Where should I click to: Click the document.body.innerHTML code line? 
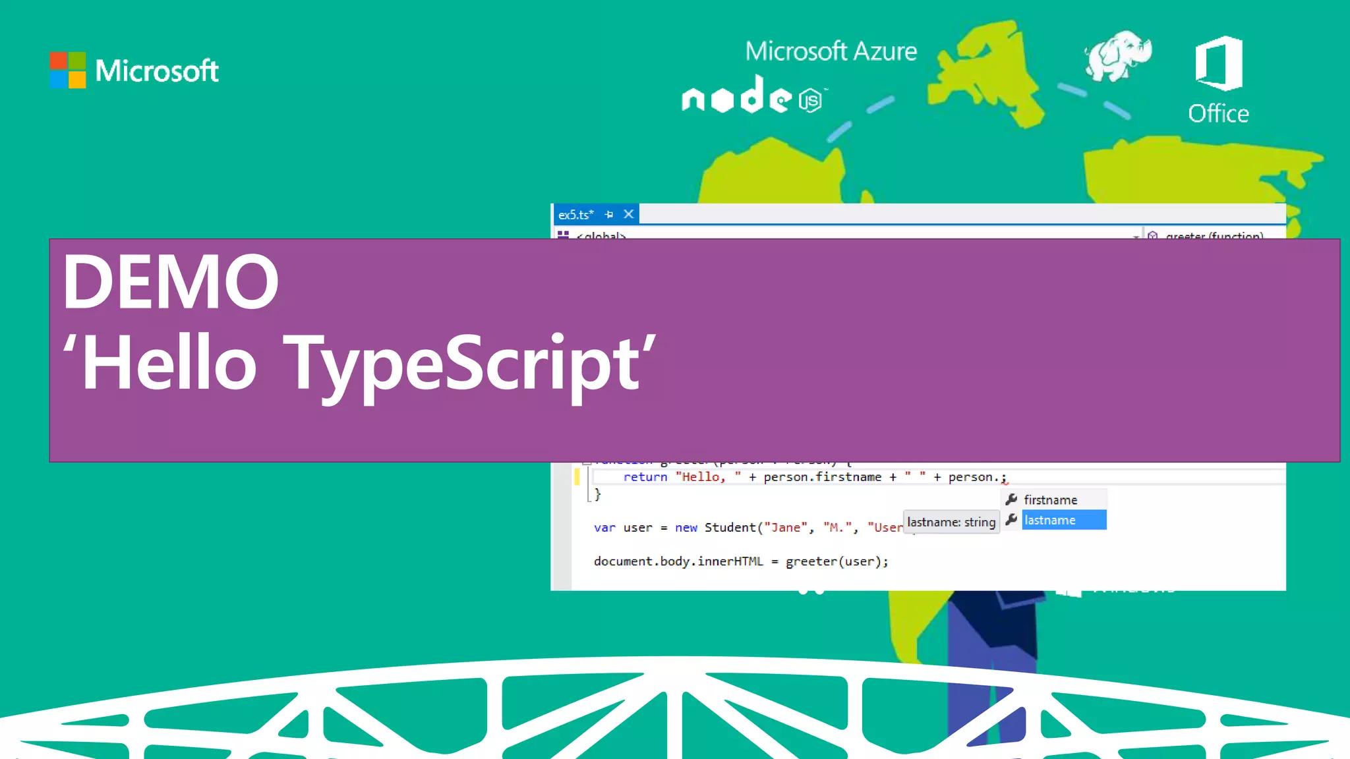click(741, 561)
